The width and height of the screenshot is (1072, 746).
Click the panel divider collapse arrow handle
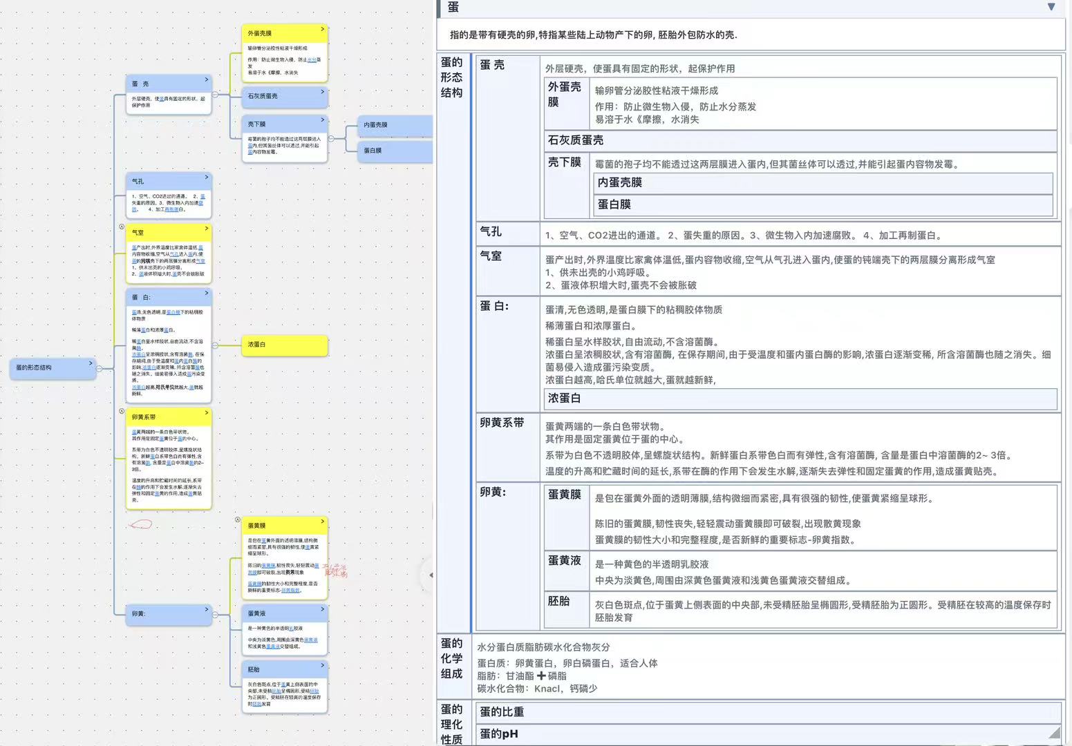point(430,575)
